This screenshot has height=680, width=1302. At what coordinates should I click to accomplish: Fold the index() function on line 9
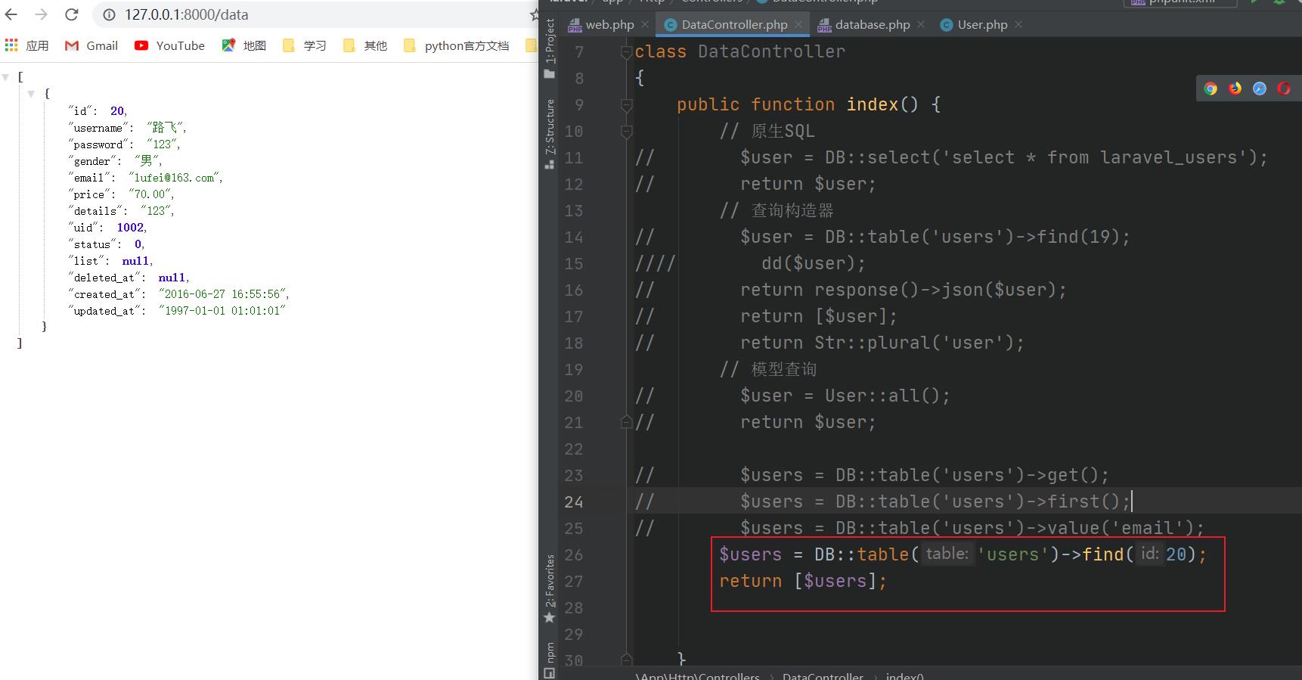point(626,105)
